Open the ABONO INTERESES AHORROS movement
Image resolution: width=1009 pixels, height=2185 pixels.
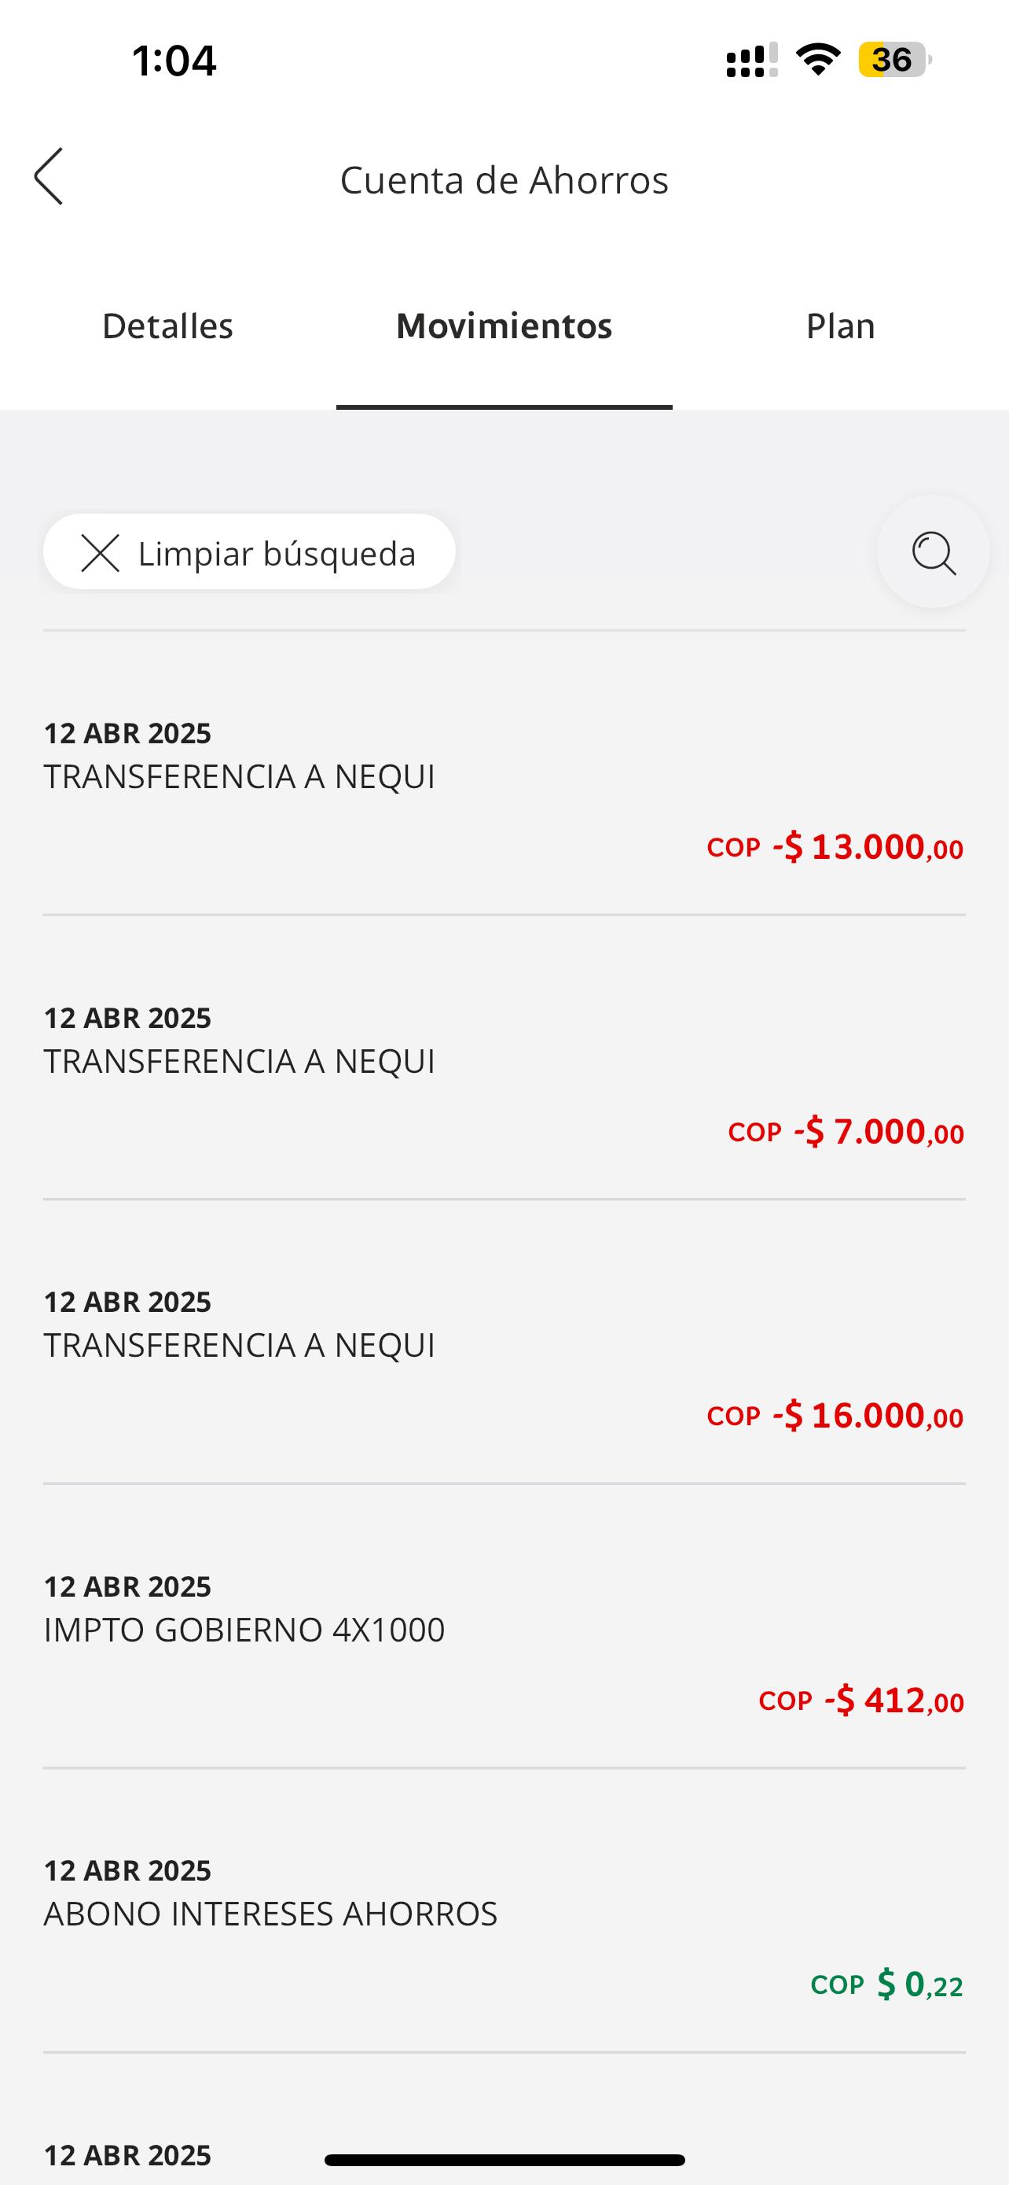[504, 1913]
